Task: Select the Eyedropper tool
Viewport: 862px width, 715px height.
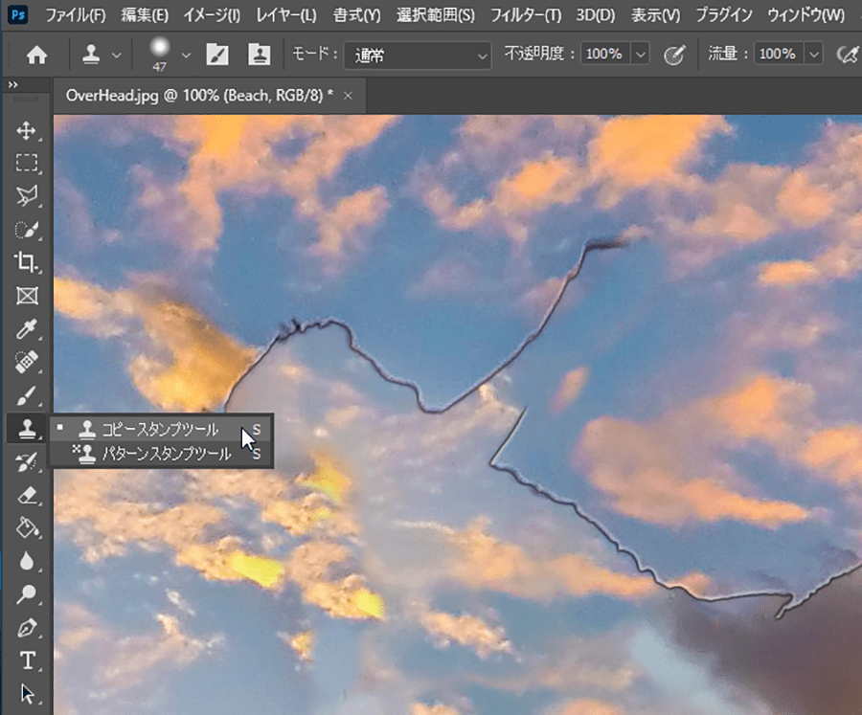Action: click(27, 329)
